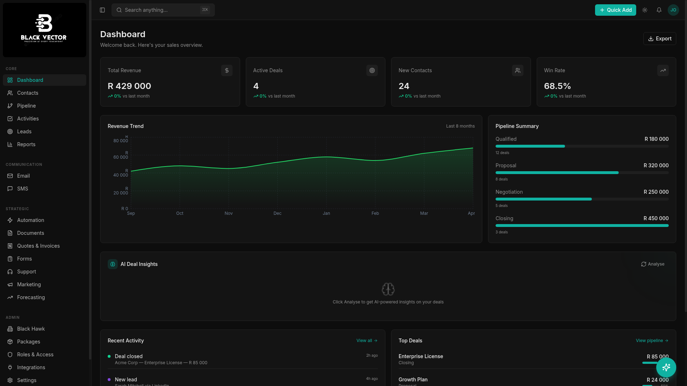687x386 pixels.
Task: Click the Integrations plug icon
Action: (x=10, y=367)
